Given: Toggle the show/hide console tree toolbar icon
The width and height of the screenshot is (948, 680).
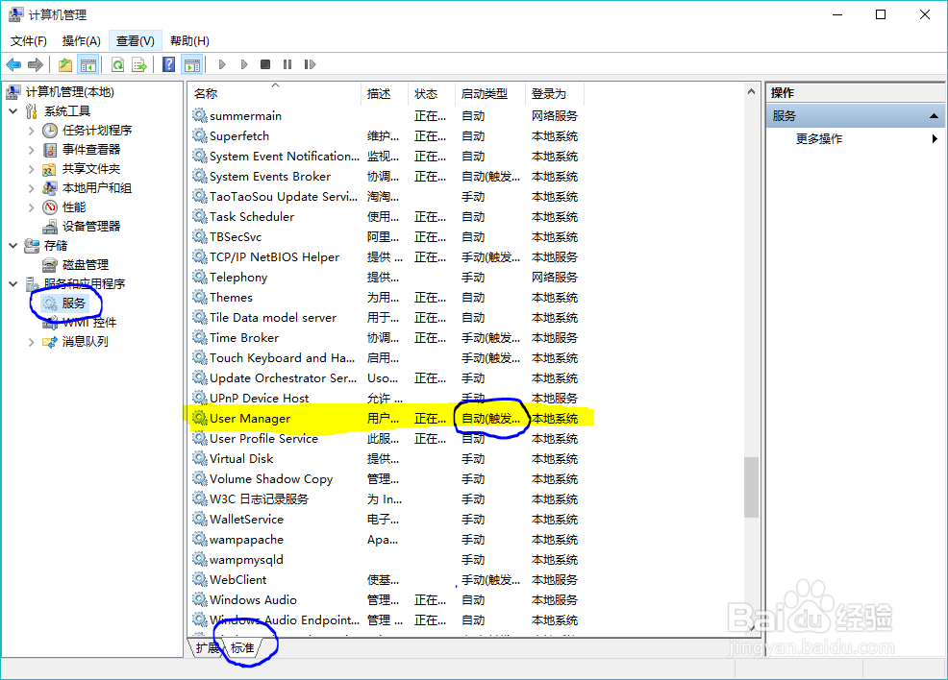Looking at the screenshot, I should 87,64.
